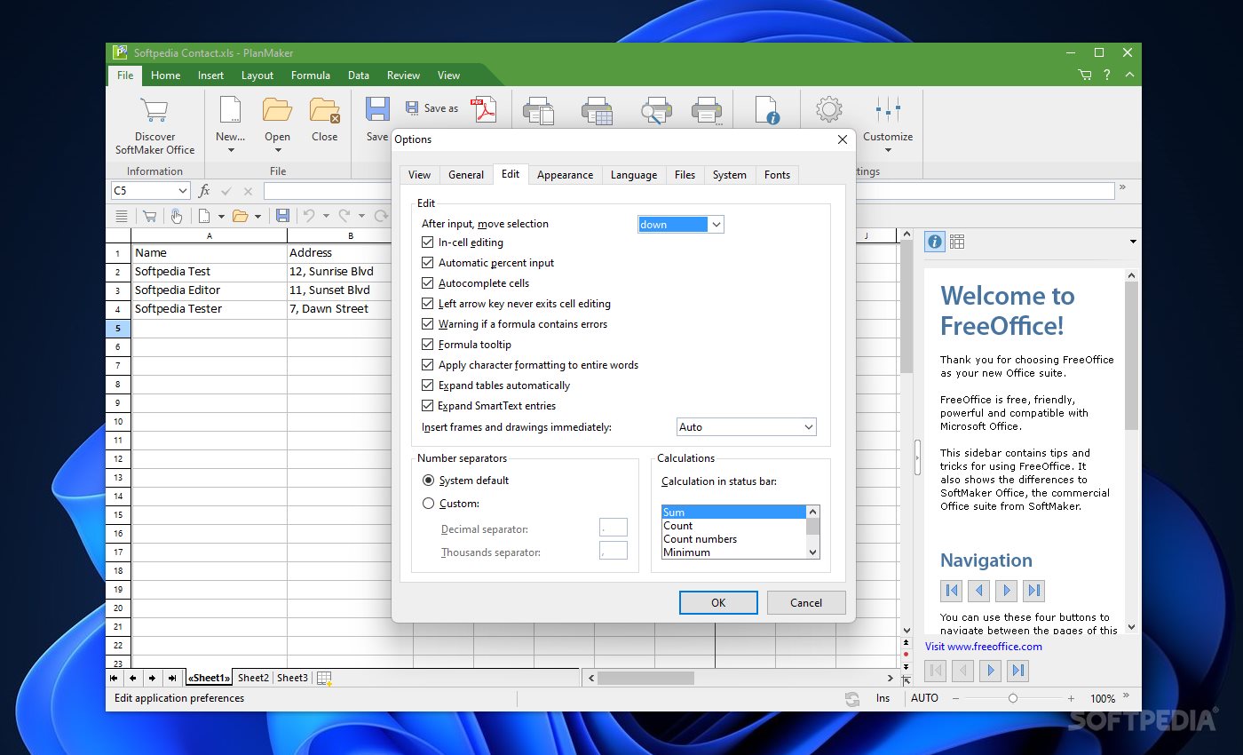The height and width of the screenshot is (755, 1243).
Task: Click the Customize sliders icon
Action: pyautogui.click(x=888, y=110)
